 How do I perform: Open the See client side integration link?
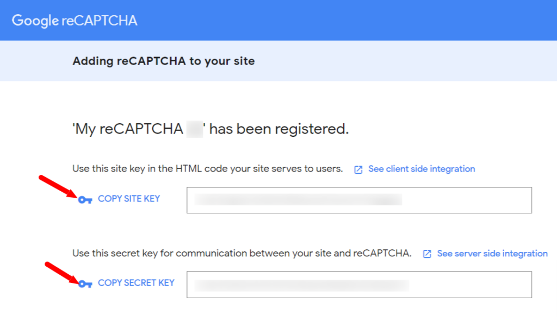[x=422, y=169]
